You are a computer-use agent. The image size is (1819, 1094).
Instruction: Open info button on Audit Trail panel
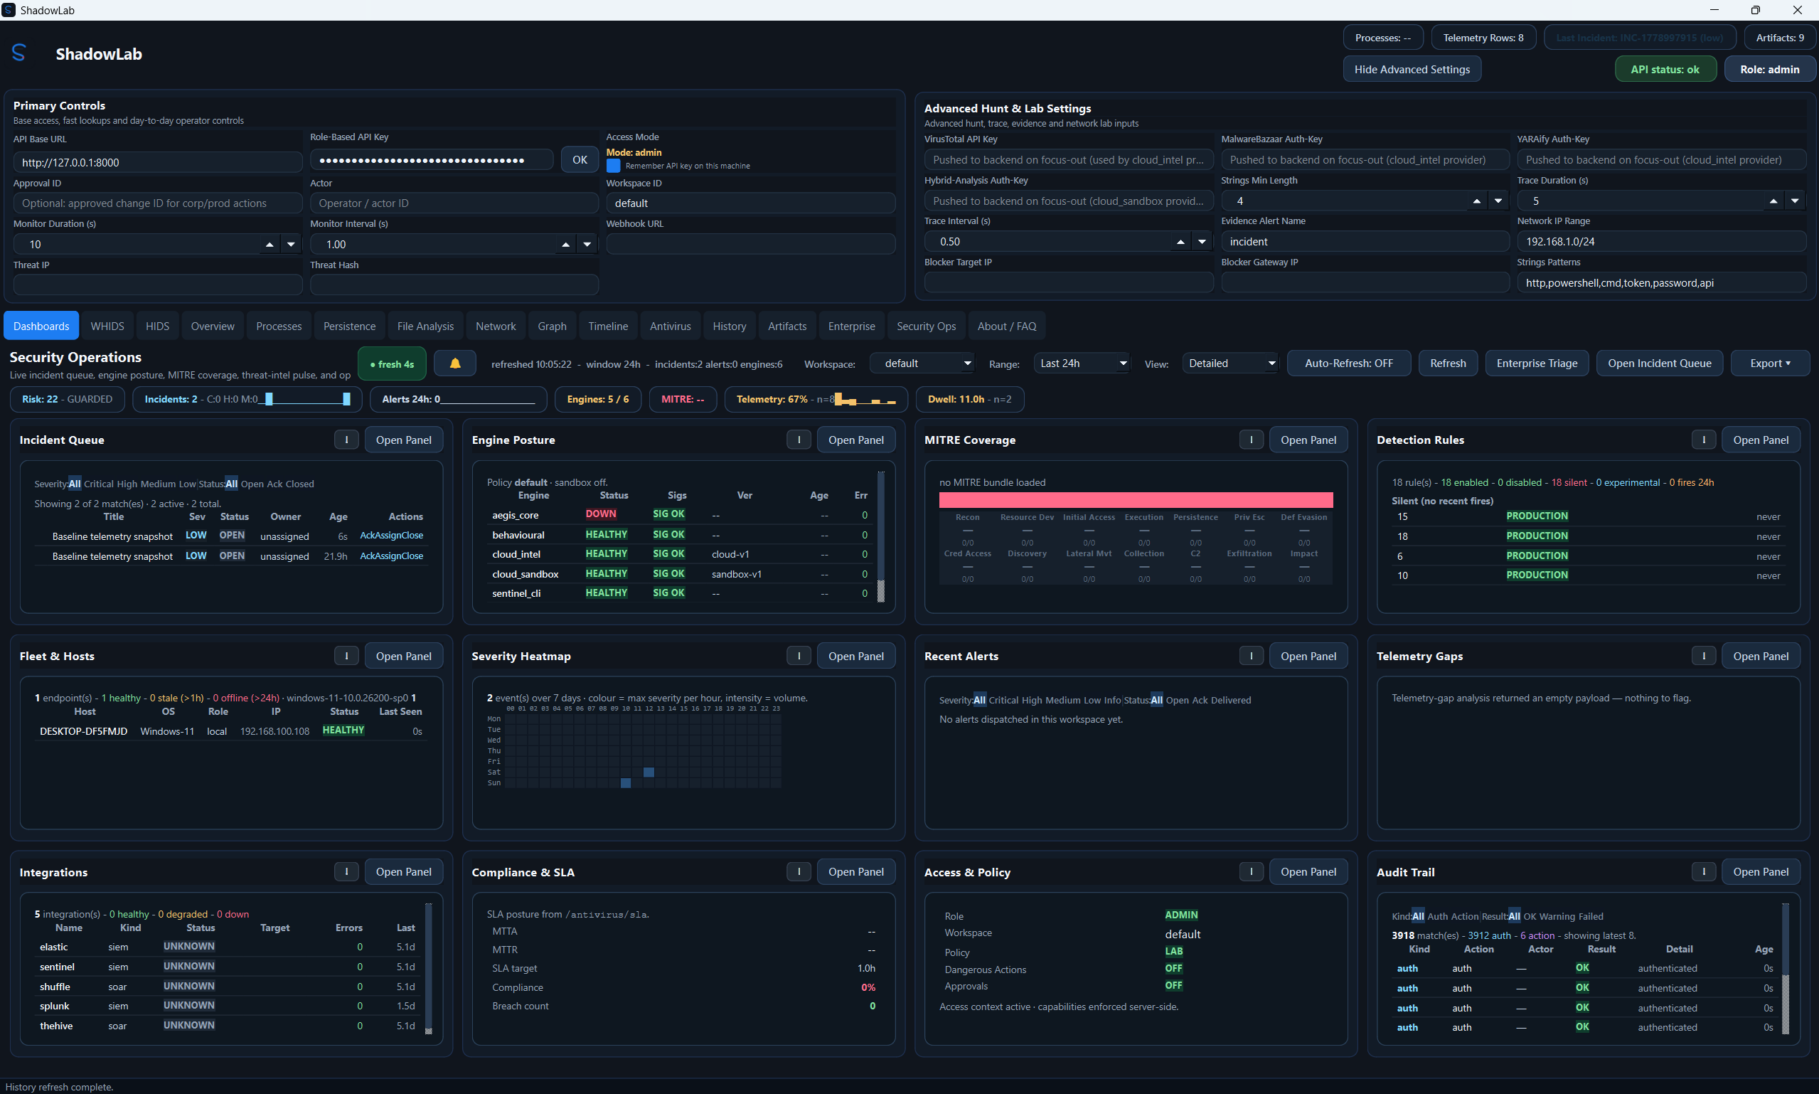tap(1703, 871)
